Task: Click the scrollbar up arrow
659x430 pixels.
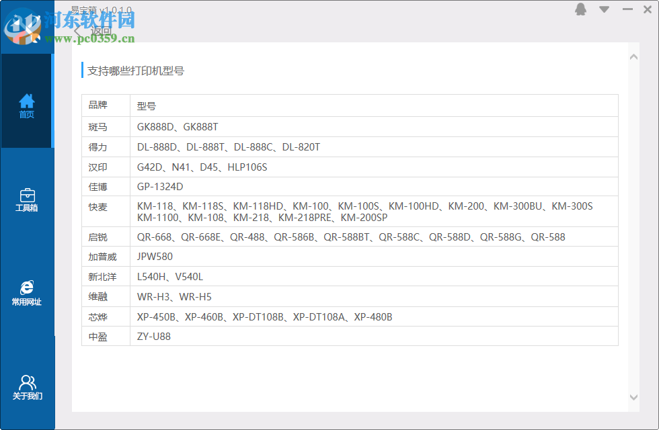Action: 633,57
